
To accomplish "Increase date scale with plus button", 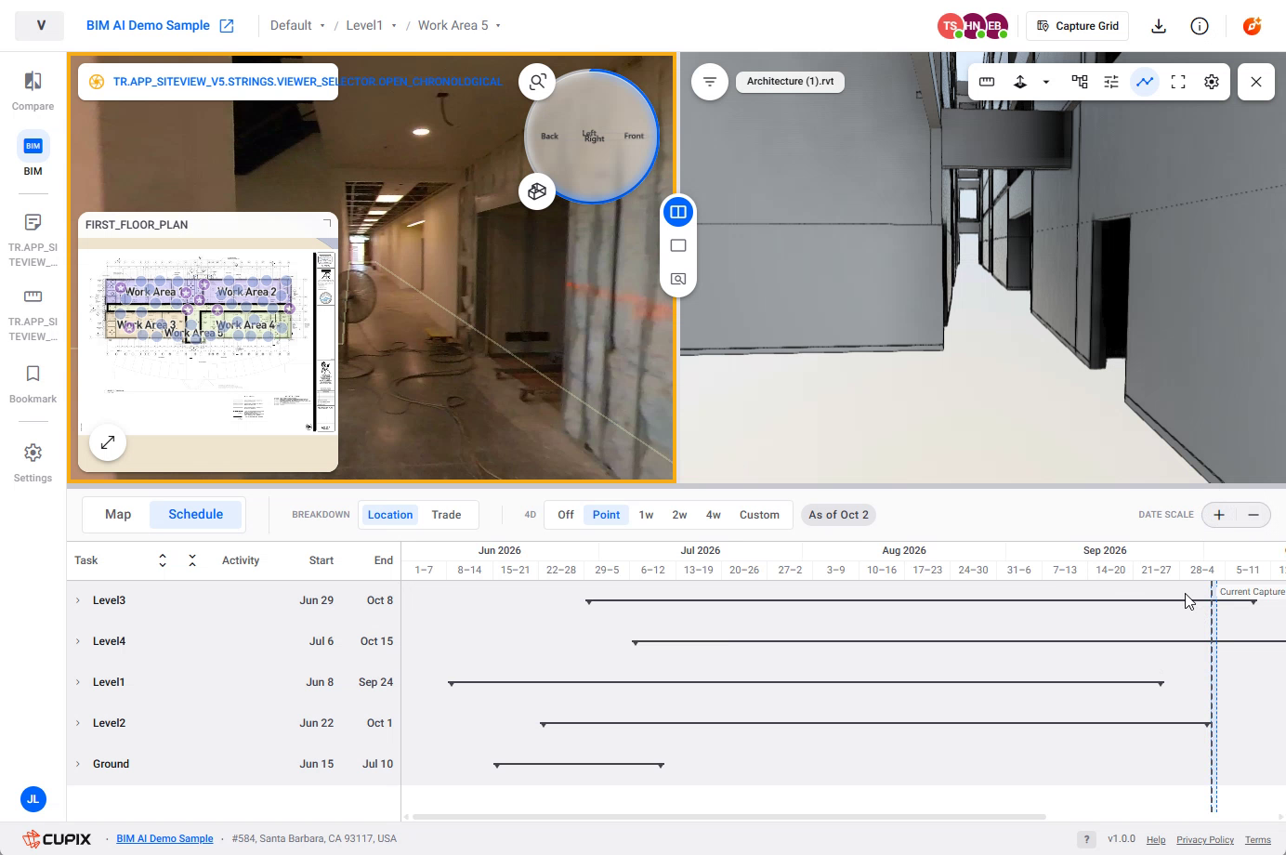I will (1219, 515).
